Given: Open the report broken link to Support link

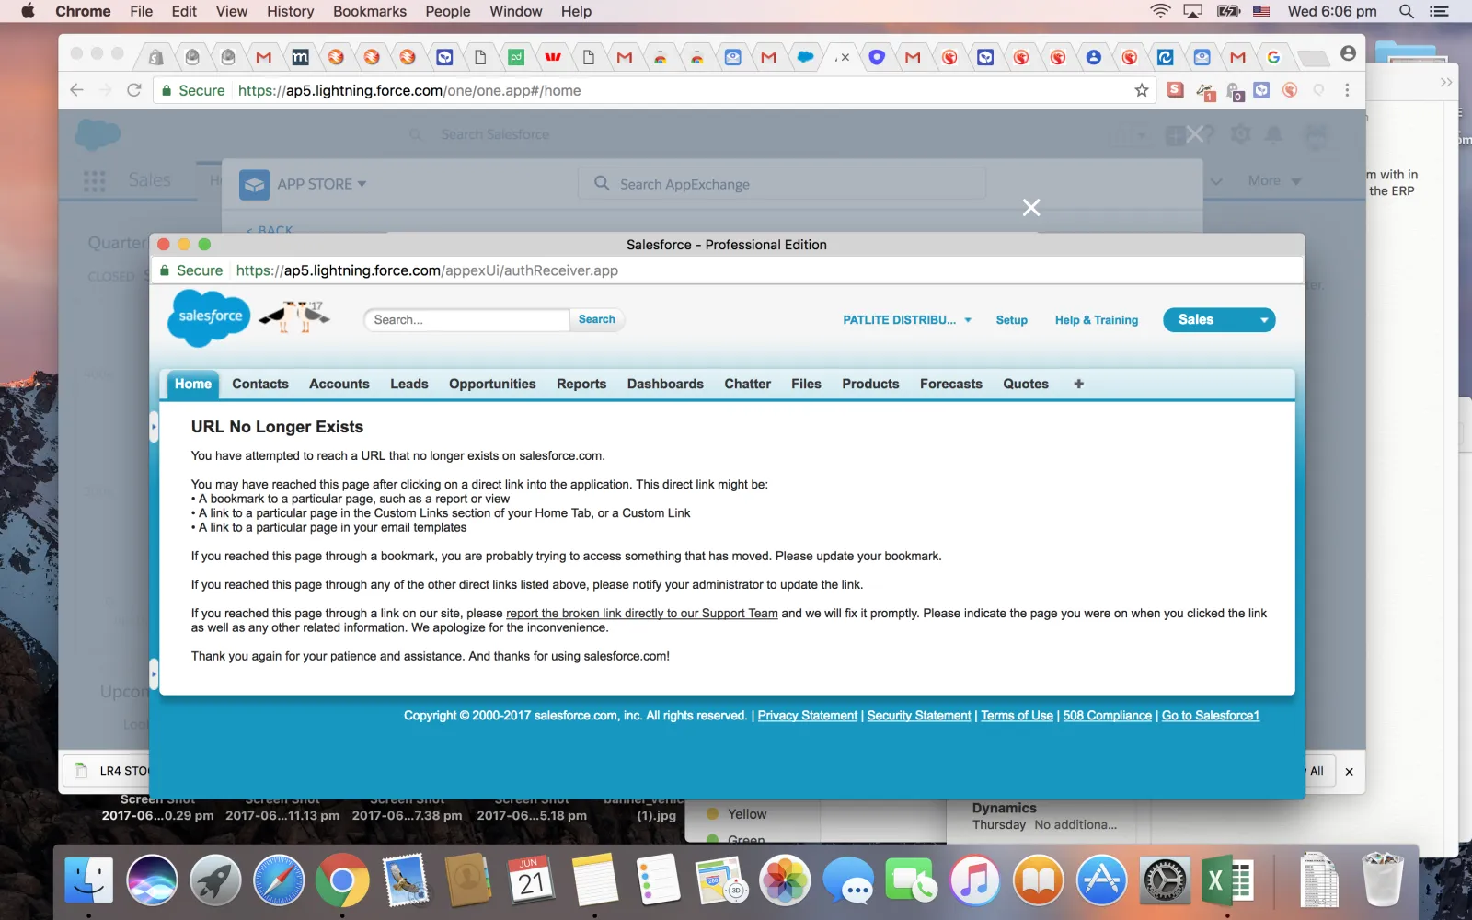Looking at the screenshot, I should coord(641,614).
